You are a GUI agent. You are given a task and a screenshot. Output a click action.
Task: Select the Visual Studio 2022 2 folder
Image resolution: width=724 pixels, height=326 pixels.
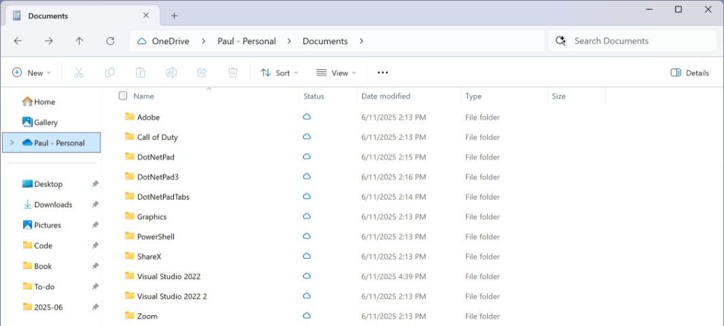[x=172, y=296]
